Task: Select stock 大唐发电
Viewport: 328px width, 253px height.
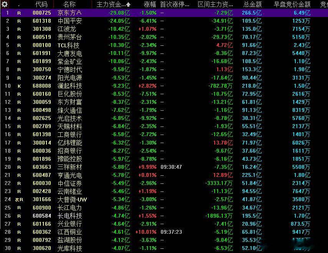Action: (x=70, y=53)
